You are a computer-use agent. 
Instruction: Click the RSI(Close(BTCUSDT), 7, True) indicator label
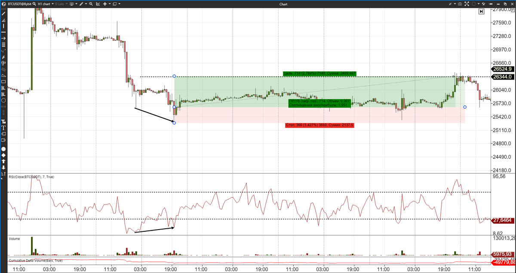31,177
